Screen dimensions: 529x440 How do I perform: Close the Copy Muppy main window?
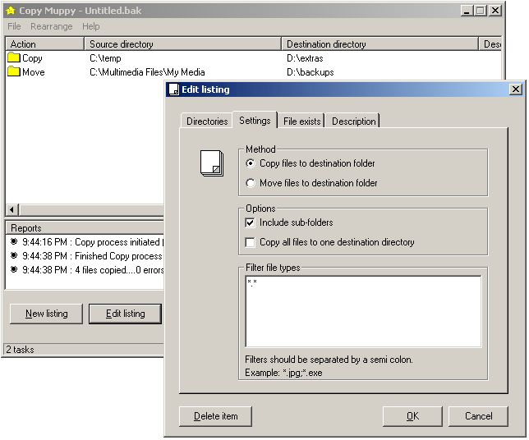[495, 11]
